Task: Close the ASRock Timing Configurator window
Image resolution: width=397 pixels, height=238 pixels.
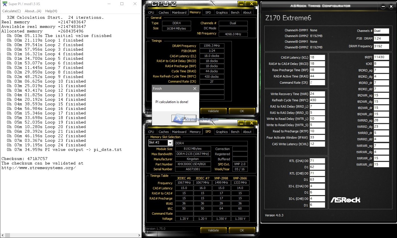Action: click(x=392, y=6)
